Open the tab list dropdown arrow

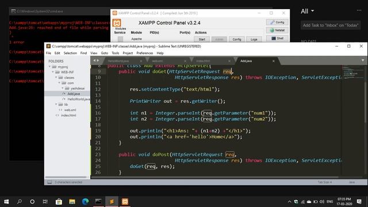363,60
